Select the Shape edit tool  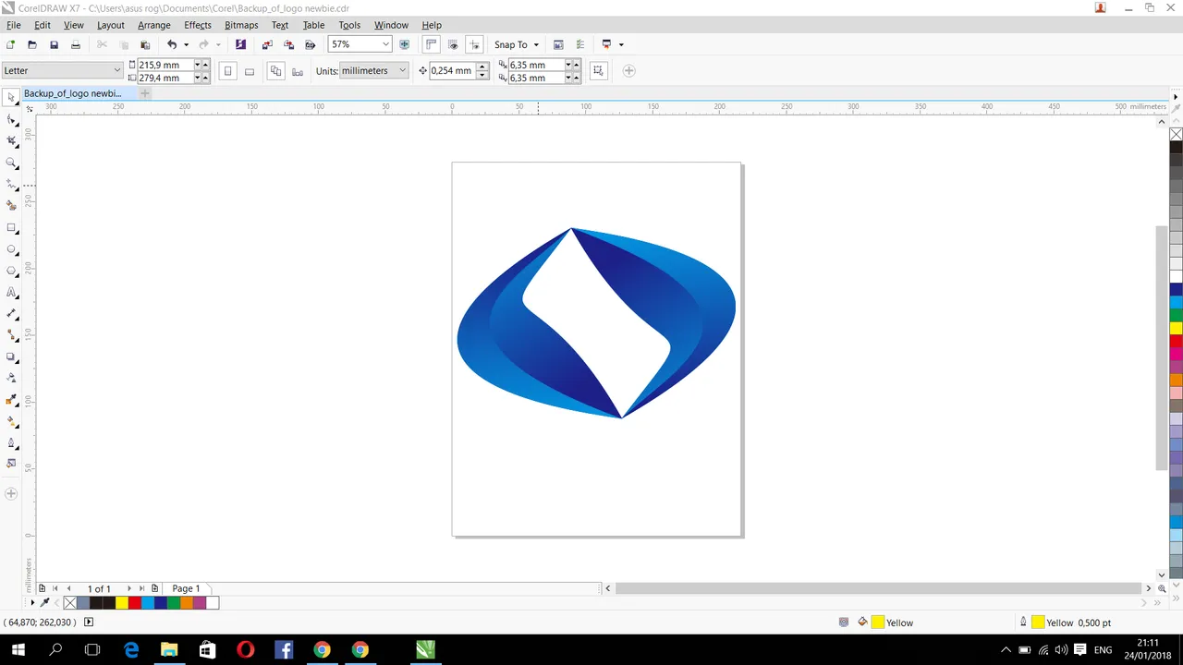tap(11, 120)
